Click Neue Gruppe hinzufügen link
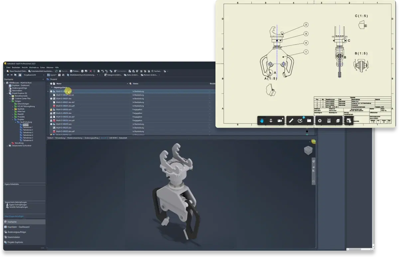 click(x=13, y=216)
